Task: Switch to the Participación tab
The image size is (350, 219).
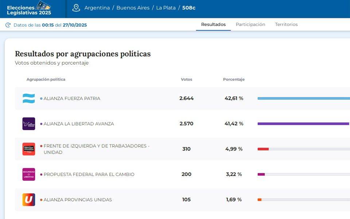Action: (250, 24)
